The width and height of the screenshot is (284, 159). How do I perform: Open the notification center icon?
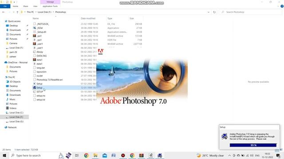click(x=278, y=155)
